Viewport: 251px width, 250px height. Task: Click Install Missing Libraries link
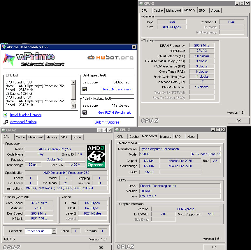(26, 115)
